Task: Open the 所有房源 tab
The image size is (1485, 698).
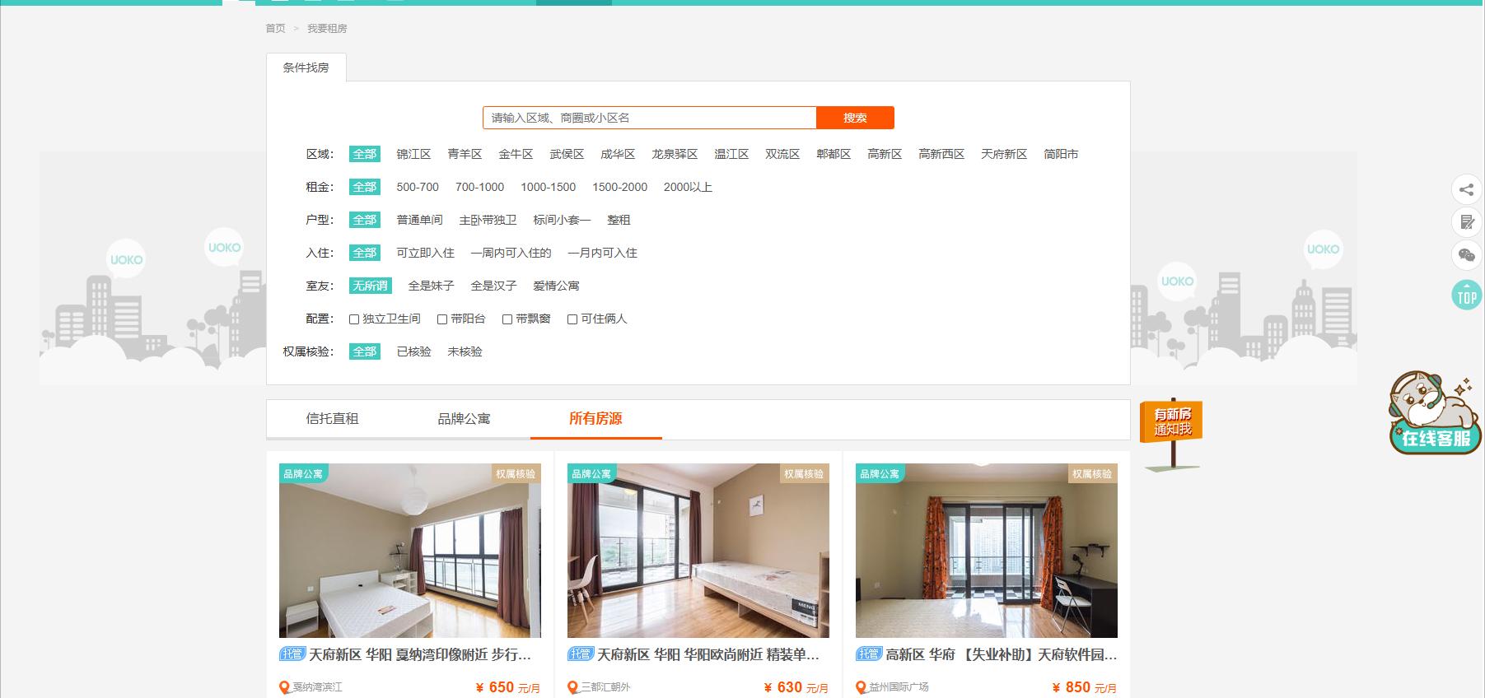Action: (x=596, y=418)
